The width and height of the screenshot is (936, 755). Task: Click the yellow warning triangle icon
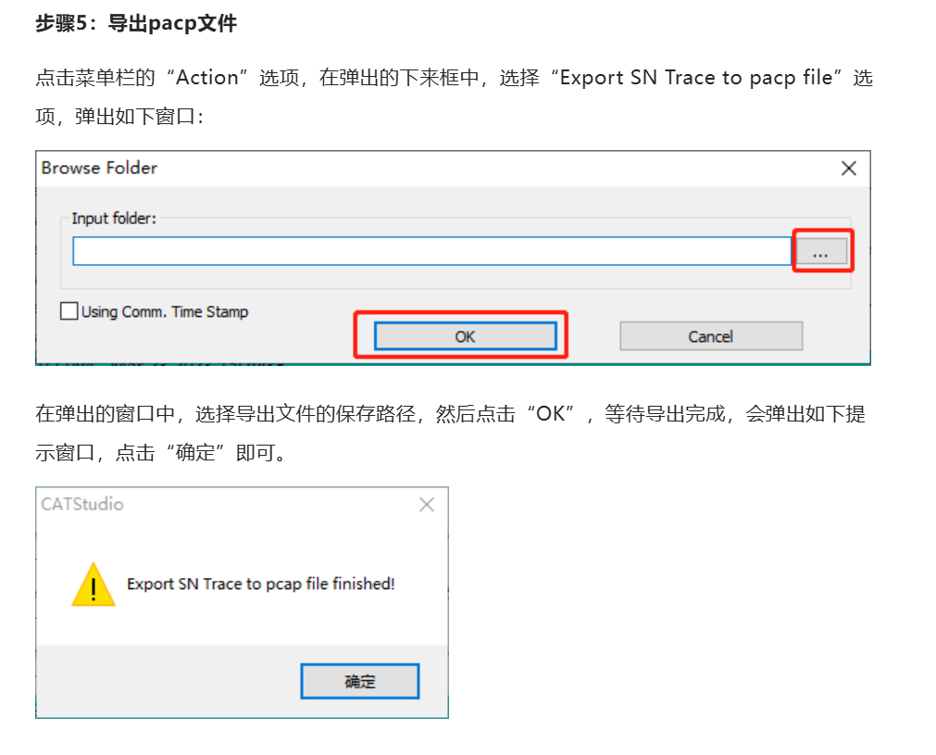94,585
